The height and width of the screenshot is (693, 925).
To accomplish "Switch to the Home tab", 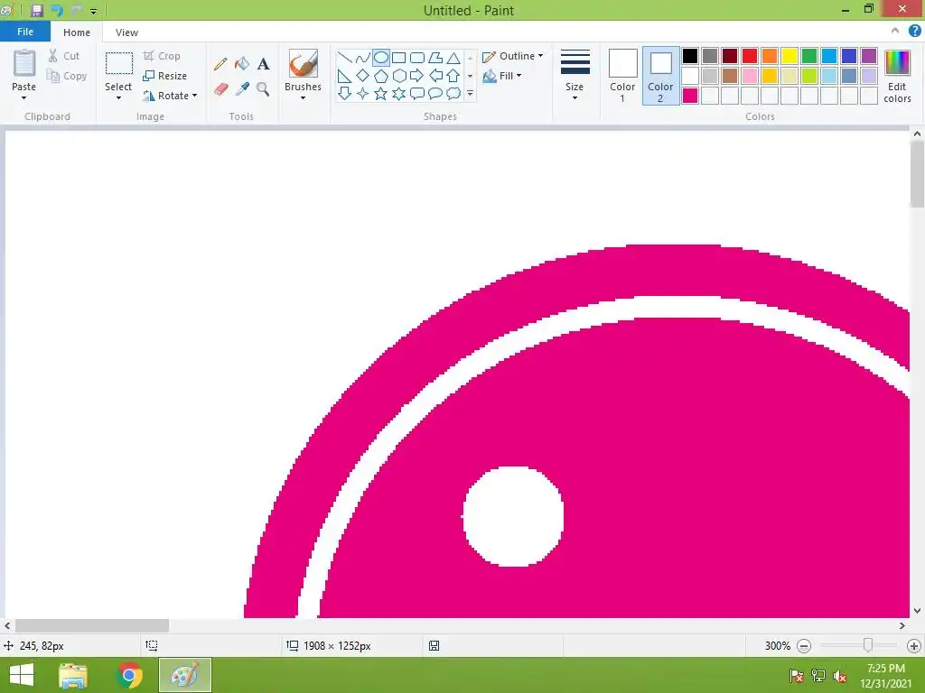I will coord(77,32).
